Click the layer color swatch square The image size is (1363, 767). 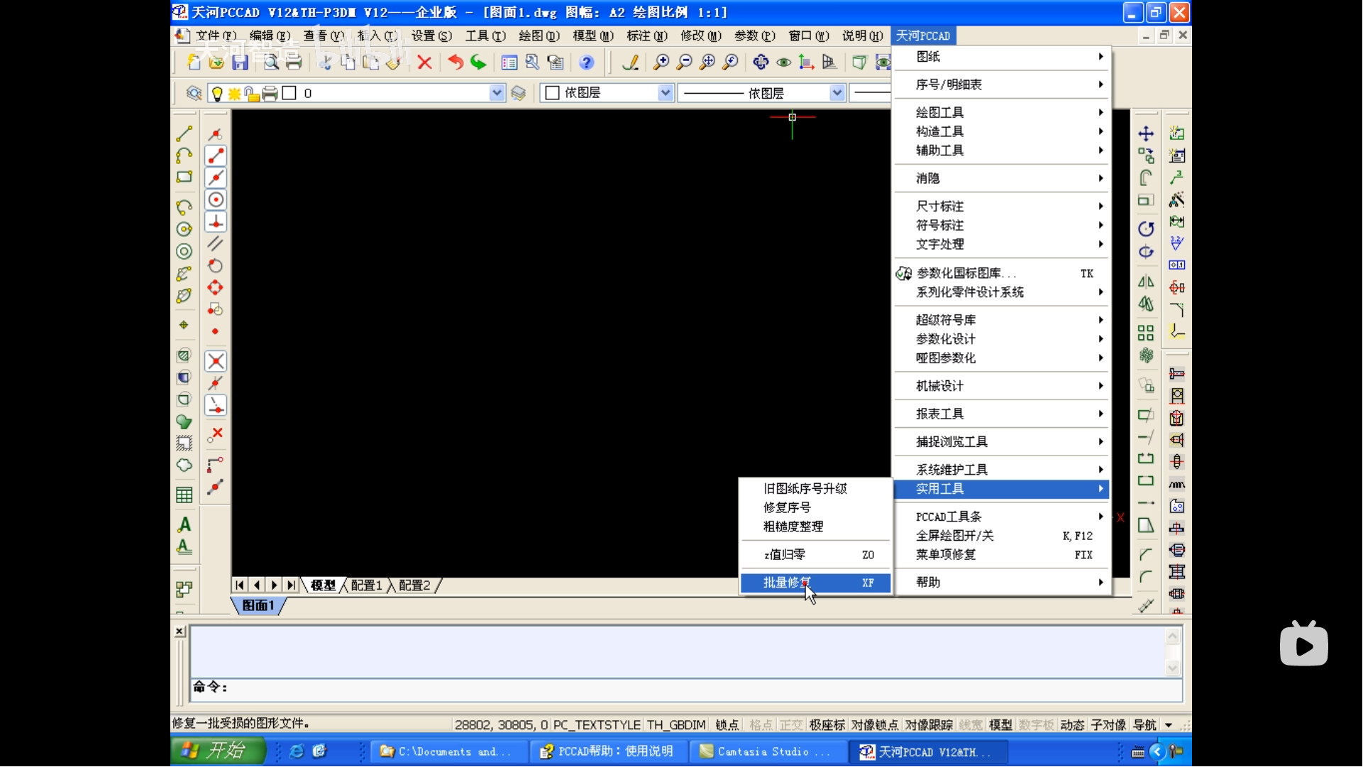289,93
